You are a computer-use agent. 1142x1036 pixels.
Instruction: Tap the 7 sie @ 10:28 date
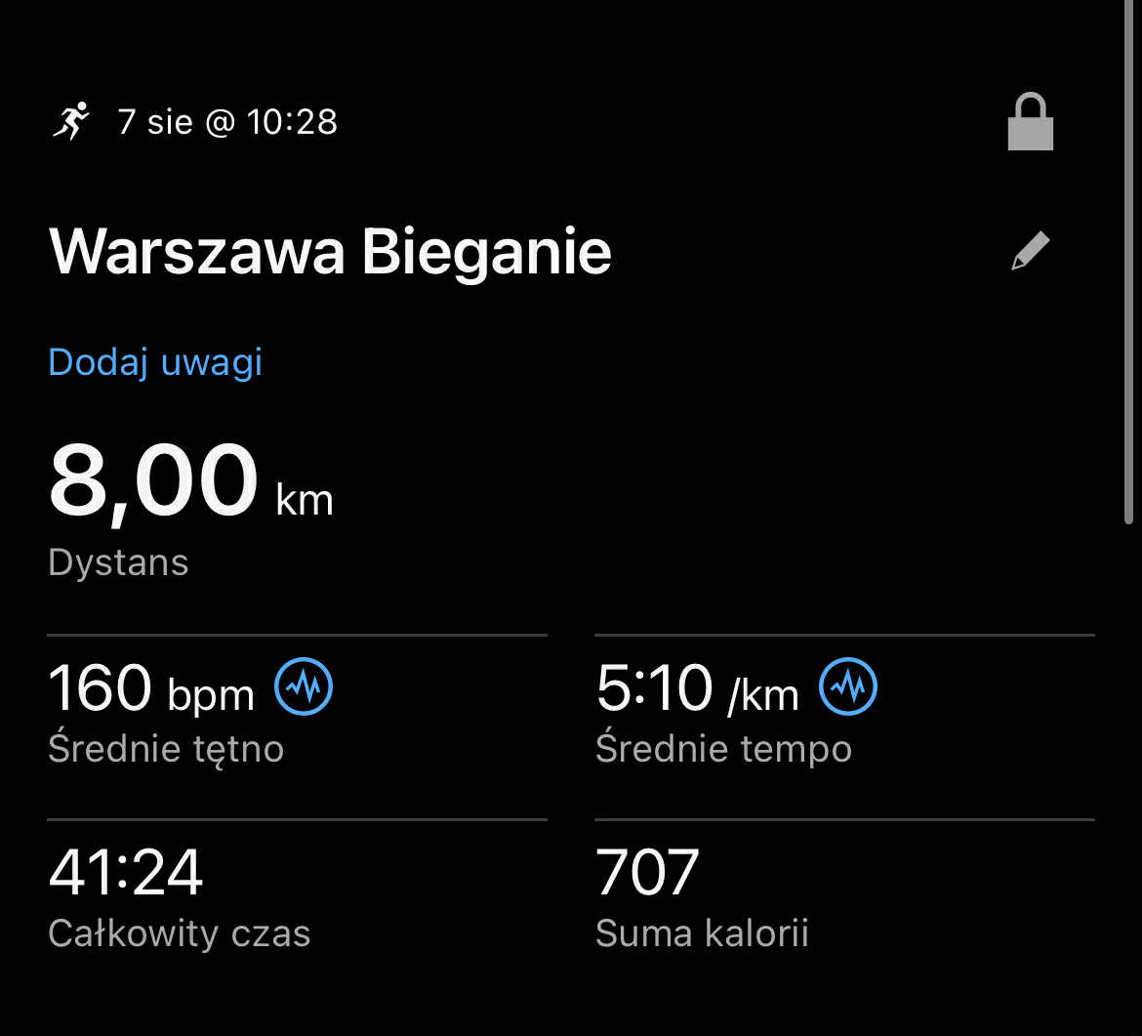click(227, 122)
